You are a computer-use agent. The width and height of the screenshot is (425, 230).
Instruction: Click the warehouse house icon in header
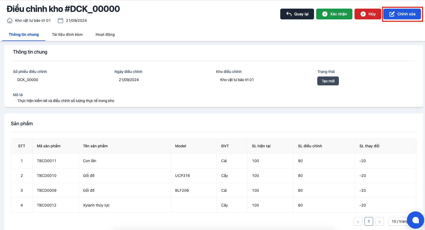[10, 20]
